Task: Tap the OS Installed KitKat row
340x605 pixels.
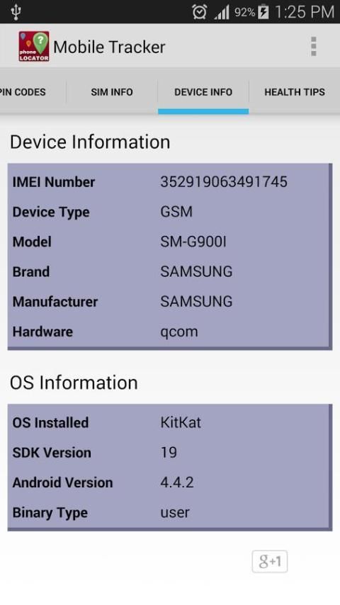Action: click(x=169, y=422)
